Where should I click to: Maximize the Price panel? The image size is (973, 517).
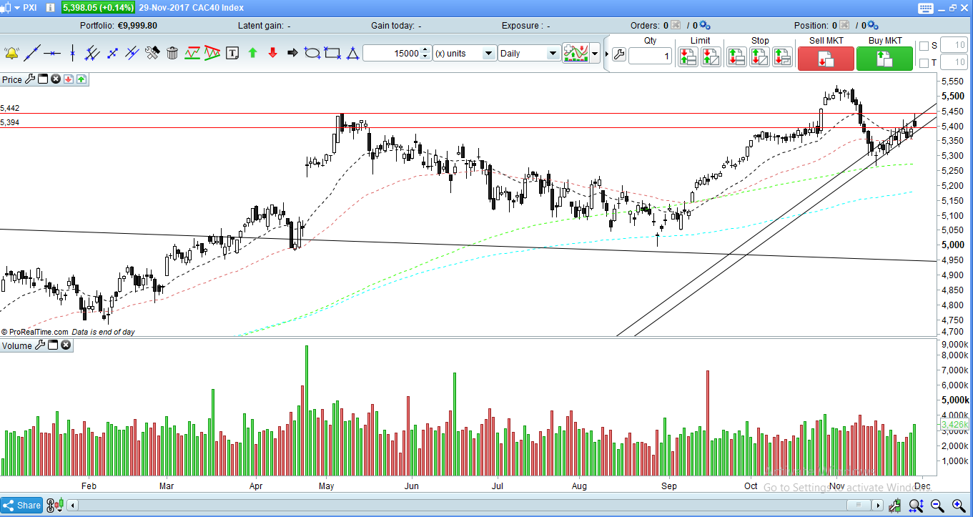click(x=42, y=79)
